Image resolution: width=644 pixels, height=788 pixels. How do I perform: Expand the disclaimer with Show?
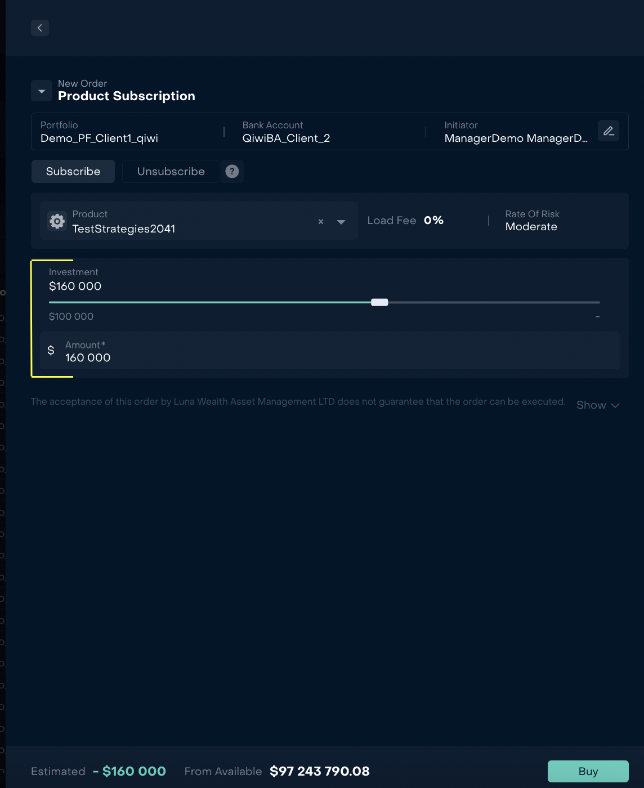point(598,405)
